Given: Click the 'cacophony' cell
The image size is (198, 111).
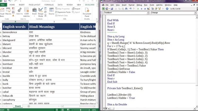Looking at the screenshot, I should point(15,100).
